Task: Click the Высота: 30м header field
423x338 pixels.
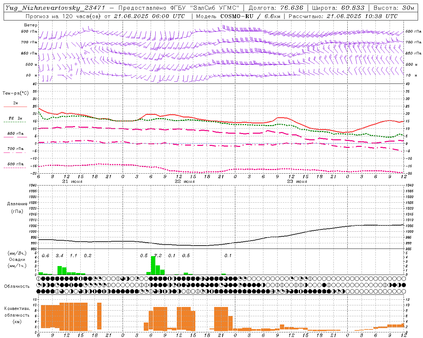Action: 394,8
